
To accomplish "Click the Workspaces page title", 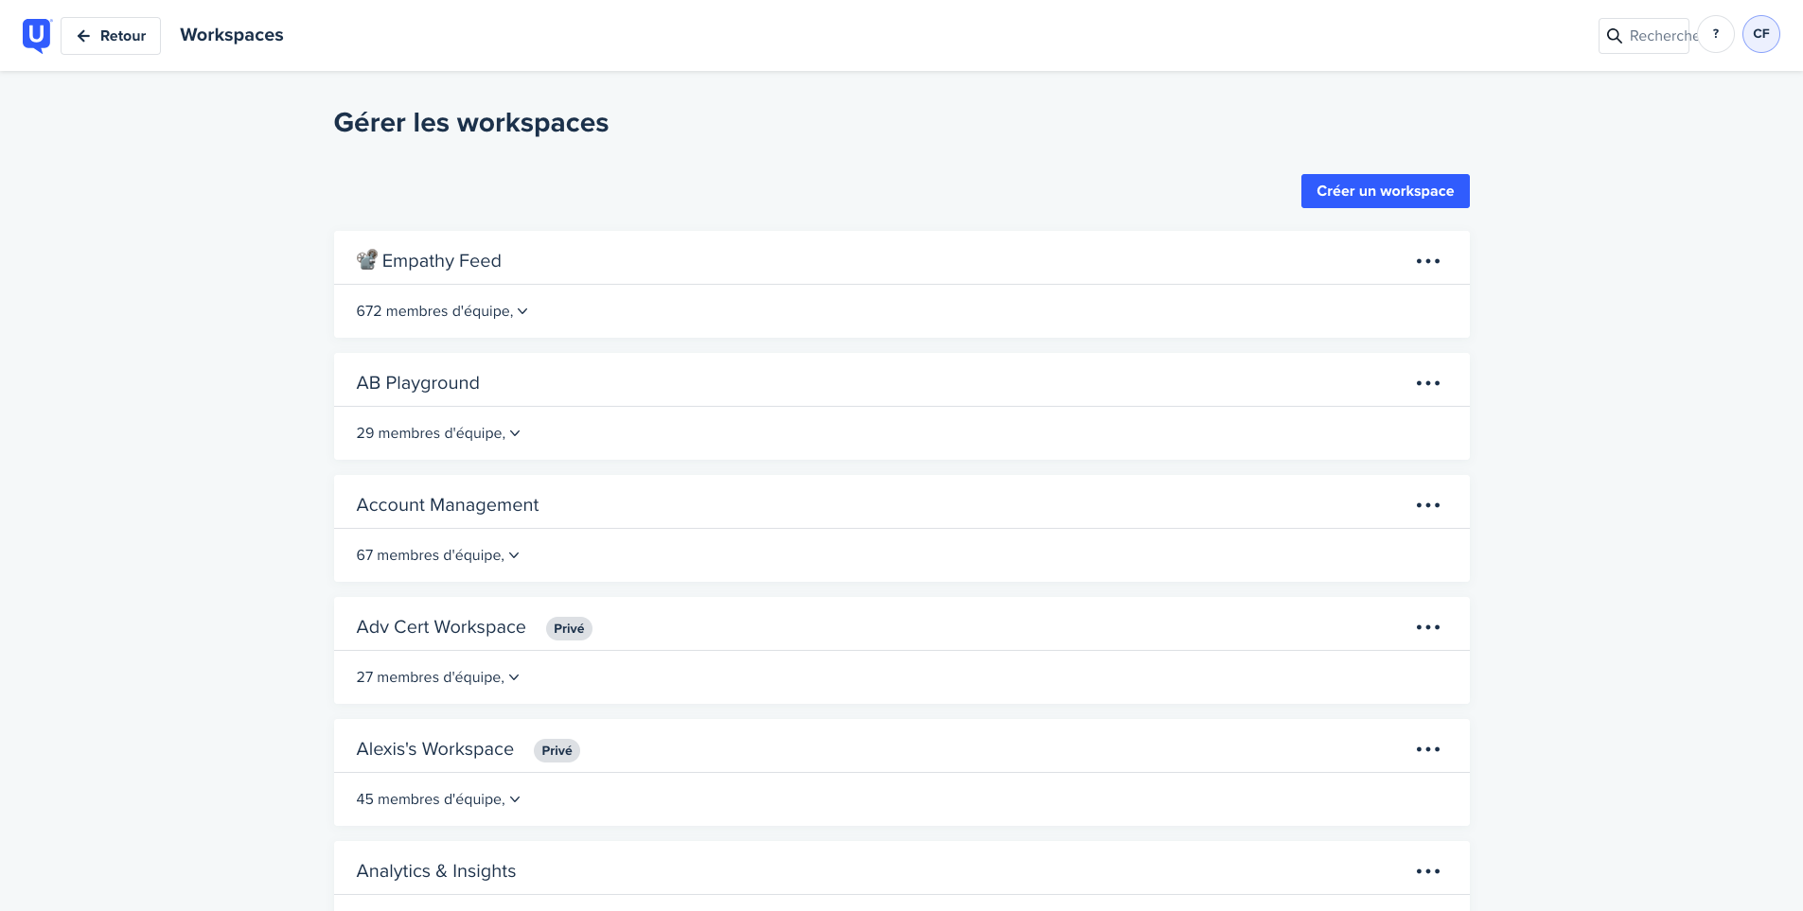I will point(231,35).
